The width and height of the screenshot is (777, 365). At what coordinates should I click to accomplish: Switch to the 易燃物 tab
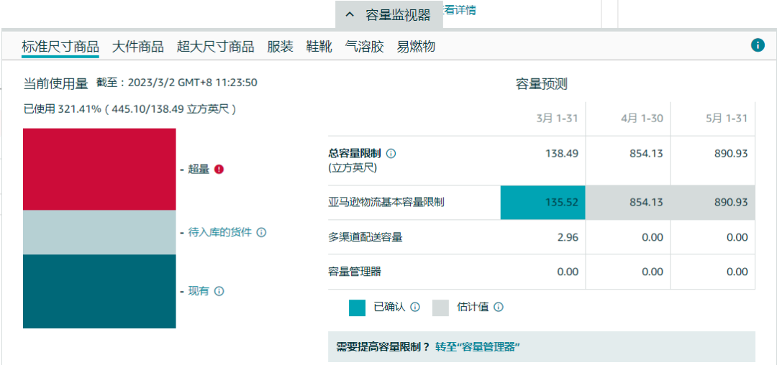tap(416, 47)
